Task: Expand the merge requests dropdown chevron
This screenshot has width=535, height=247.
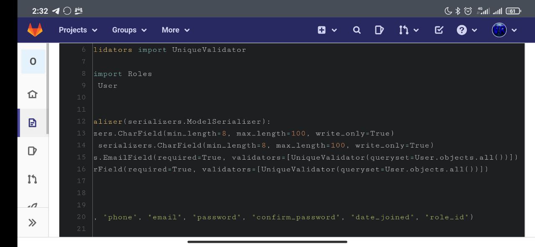Action: (x=416, y=30)
